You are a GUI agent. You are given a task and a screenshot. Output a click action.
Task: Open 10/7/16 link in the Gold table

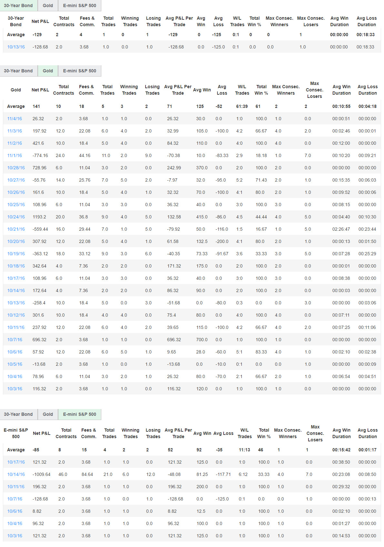click(15, 340)
